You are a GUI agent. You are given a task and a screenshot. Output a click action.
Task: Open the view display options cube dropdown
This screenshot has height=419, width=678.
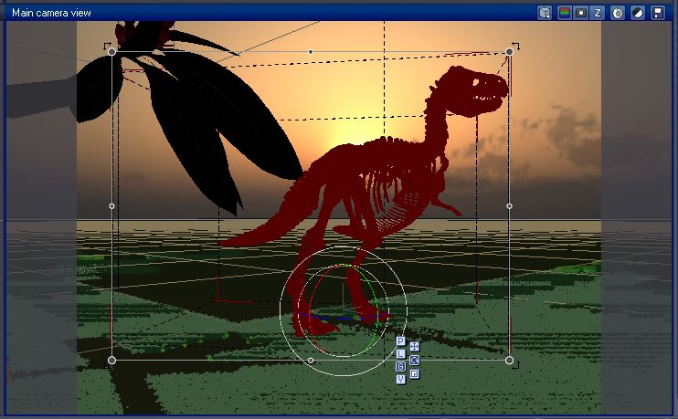[x=545, y=13]
